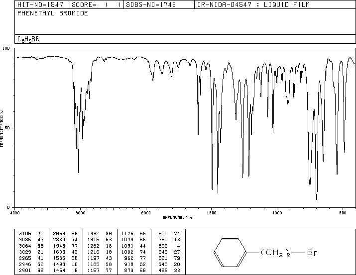The height and width of the screenshot is (275, 356).
Task: Click the peak table value "1197"
Action: coord(93,258)
